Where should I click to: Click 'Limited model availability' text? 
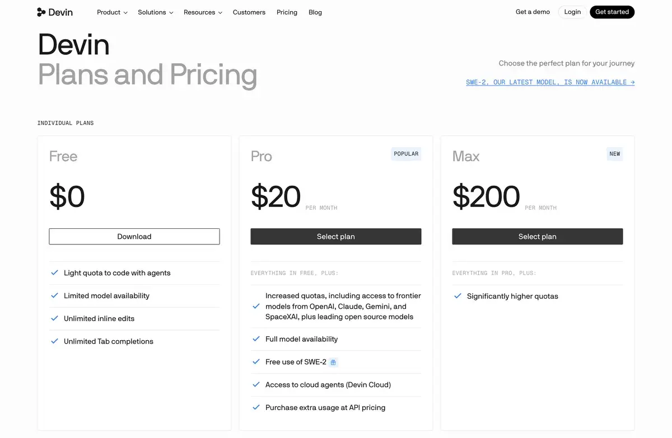pos(106,295)
